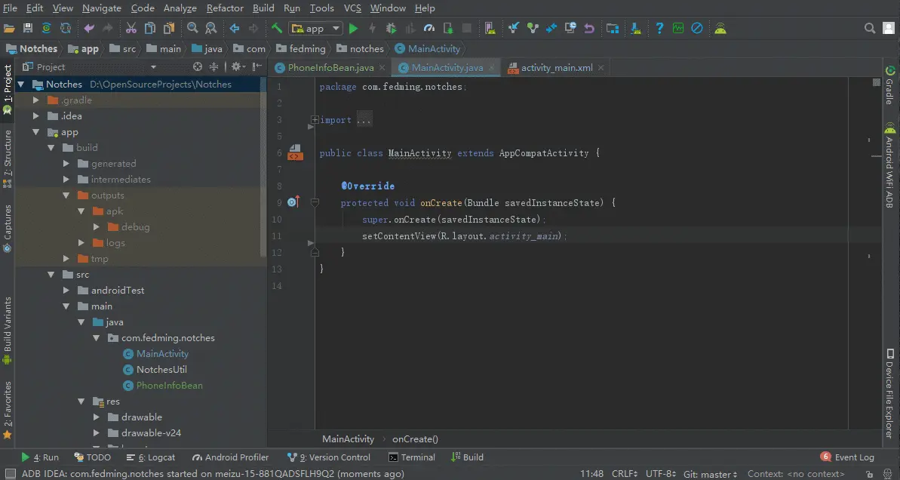Click the Show History clock icon
This screenshot has width=900, height=480.
pyautogui.click(x=570, y=28)
